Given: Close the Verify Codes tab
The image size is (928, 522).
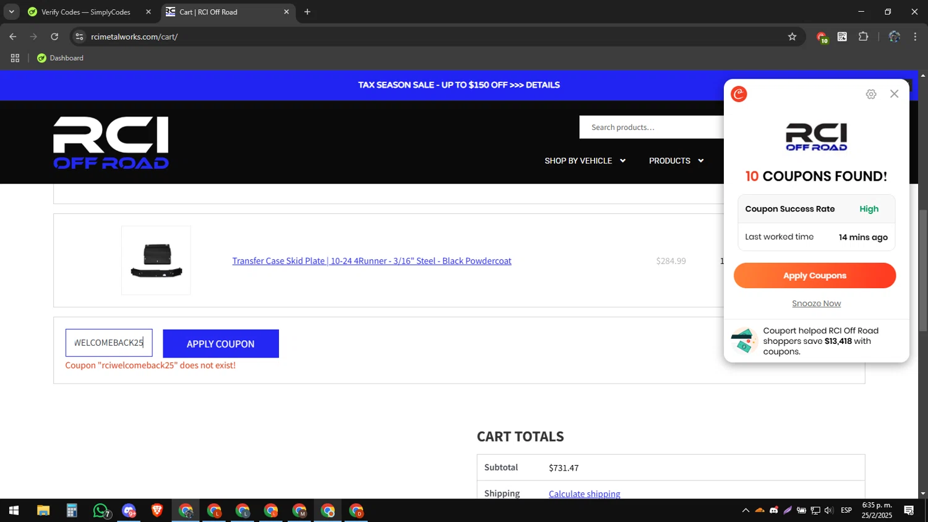Looking at the screenshot, I should pyautogui.click(x=148, y=12).
